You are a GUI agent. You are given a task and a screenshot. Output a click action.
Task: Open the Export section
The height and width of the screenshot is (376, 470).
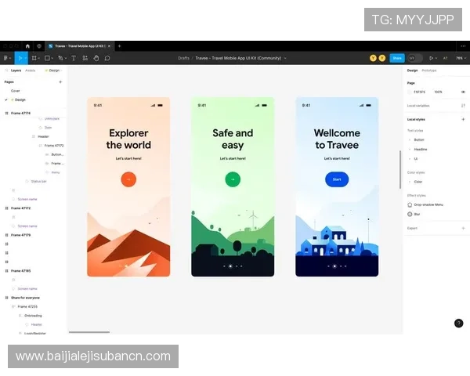point(413,228)
